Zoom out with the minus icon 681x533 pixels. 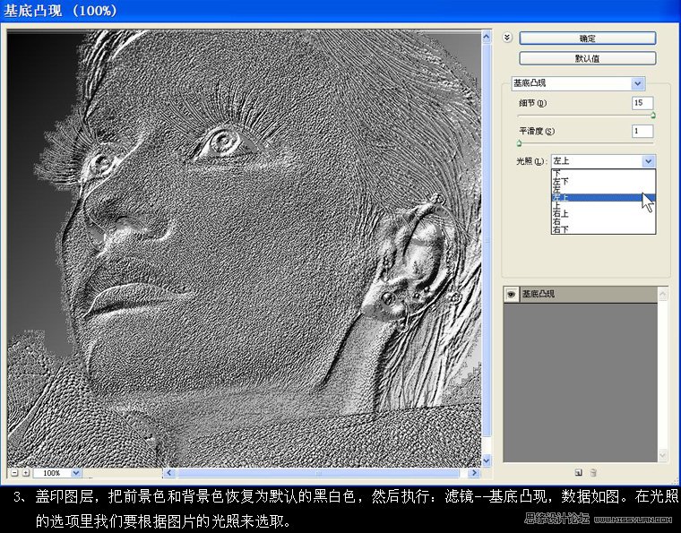click(x=14, y=473)
